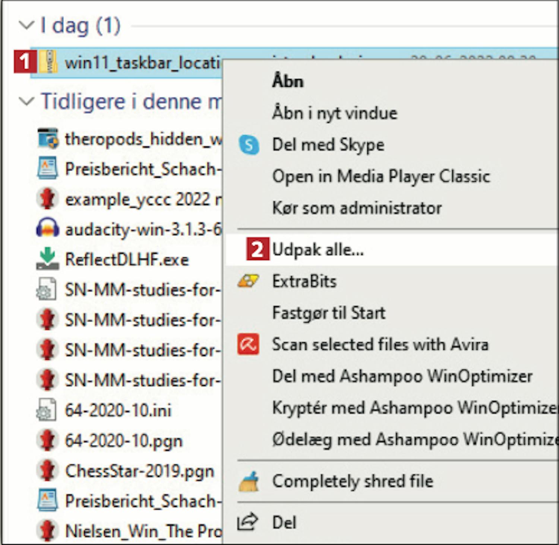Collapse the 'Tidligere i denne' group chevron
559x545 pixels.
(26, 101)
